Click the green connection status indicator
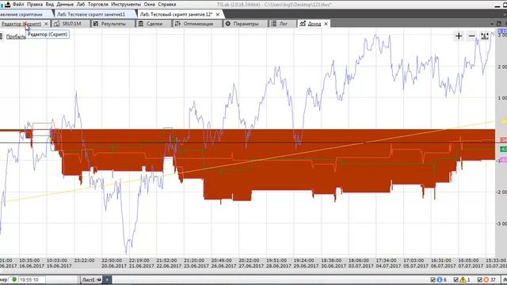507x285 pixels. [x=14, y=279]
